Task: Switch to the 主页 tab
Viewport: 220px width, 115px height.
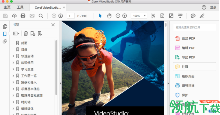Action: tap(7, 7)
